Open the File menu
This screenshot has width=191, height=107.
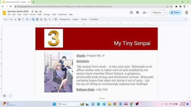(x=9, y=15)
